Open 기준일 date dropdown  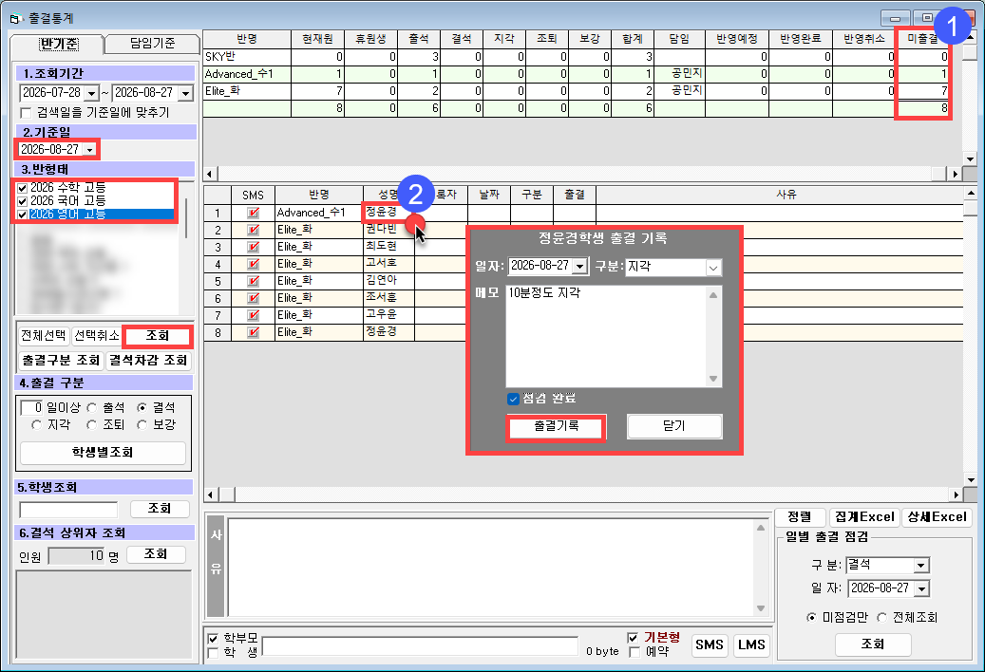point(90,149)
